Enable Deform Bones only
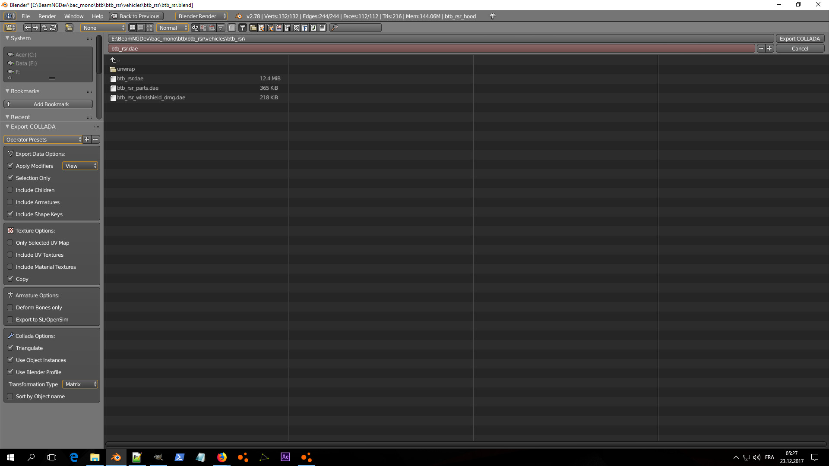 coord(10,307)
